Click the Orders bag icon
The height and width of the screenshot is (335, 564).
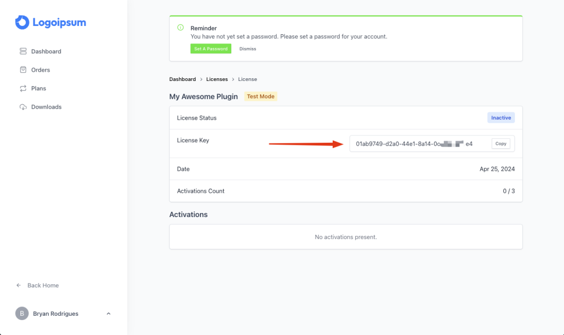coord(23,70)
